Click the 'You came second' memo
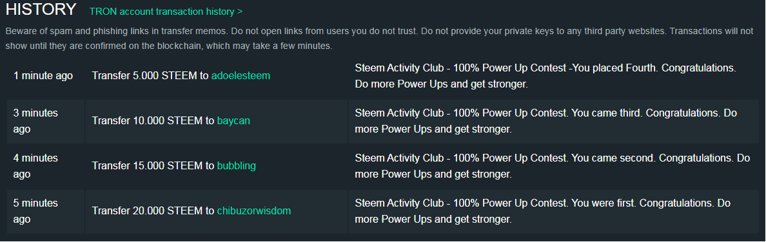This screenshot has width=766, height=242. [x=552, y=166]
